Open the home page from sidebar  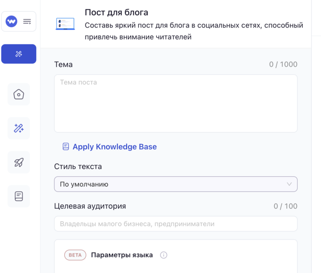point(19,94)
